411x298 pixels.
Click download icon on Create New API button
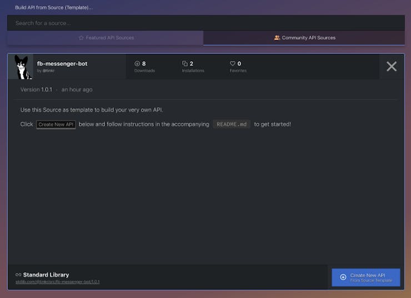343,277
